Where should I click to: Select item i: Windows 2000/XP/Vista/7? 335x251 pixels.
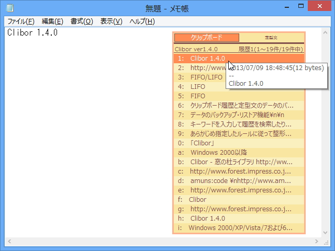click(x=239, y=228)
